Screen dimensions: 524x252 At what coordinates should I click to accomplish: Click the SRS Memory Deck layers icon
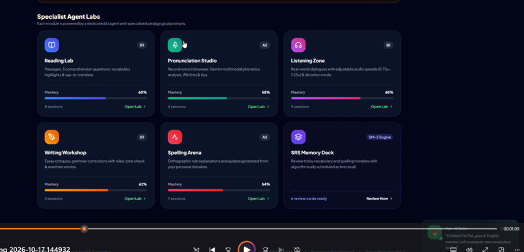point(298,137)
